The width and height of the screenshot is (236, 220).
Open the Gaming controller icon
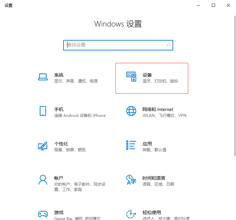click(43, 214)
